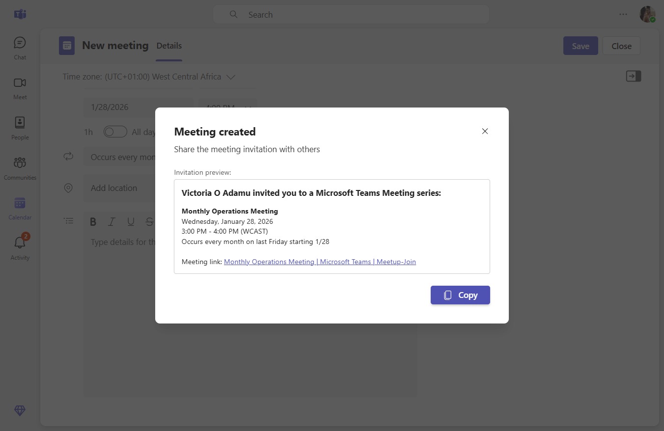Click the 'Occurs every month on last Friday' line
The image size is (664, 431).
(255, 242)
